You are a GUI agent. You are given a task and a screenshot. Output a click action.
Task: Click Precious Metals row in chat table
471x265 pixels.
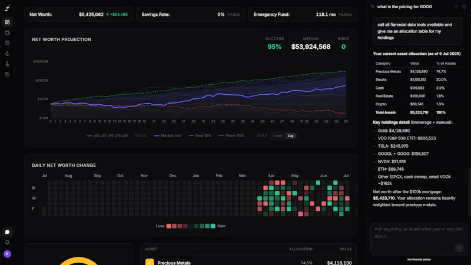417,71
